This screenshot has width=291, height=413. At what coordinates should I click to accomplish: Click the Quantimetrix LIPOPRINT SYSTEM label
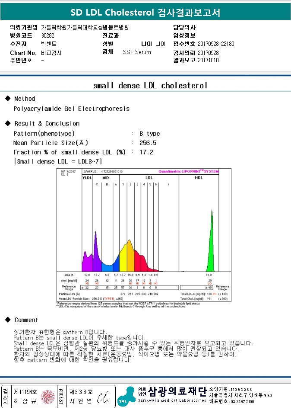pos(188,172)
